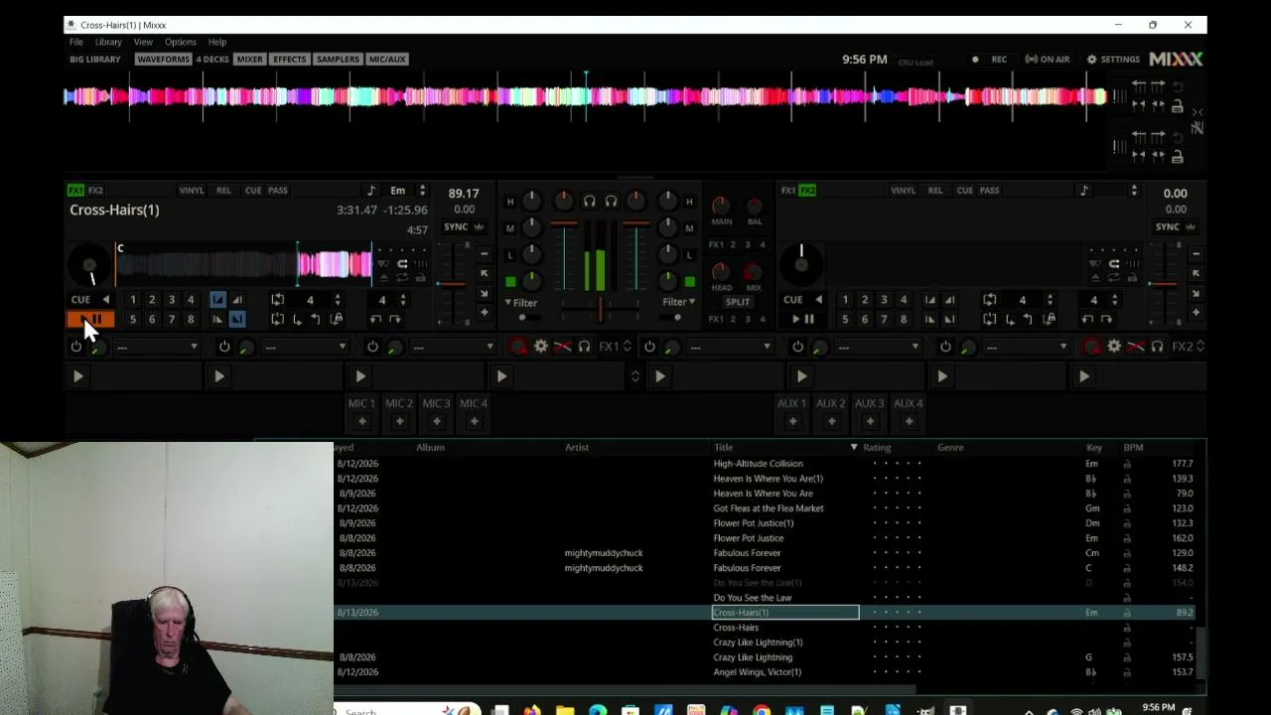Screen dimensions: 1271x715
Task: Activate beatloop on deck 2
Action: tap(990, 299)
